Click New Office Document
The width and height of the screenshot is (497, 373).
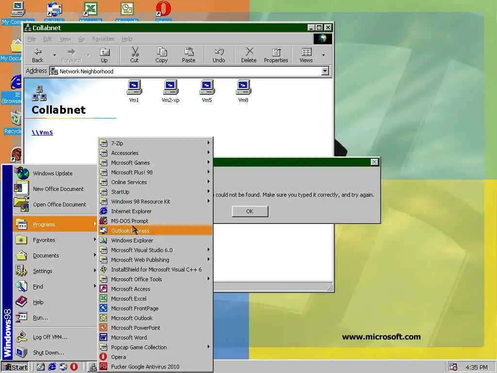pos(55,189)
